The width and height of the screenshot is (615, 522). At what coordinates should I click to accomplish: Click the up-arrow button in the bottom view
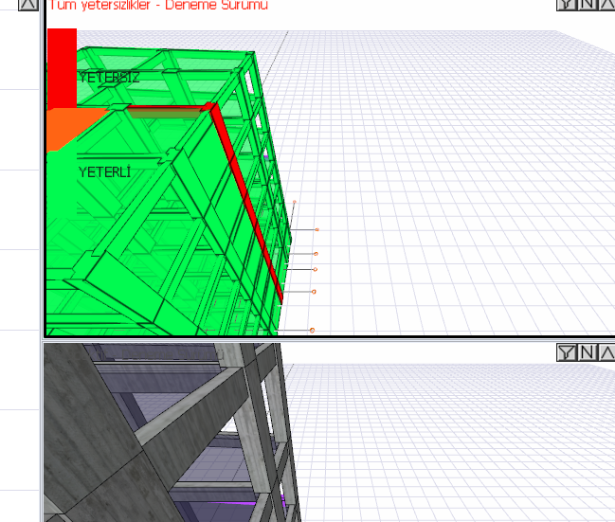pyautogui.click(x=606, y=352)
